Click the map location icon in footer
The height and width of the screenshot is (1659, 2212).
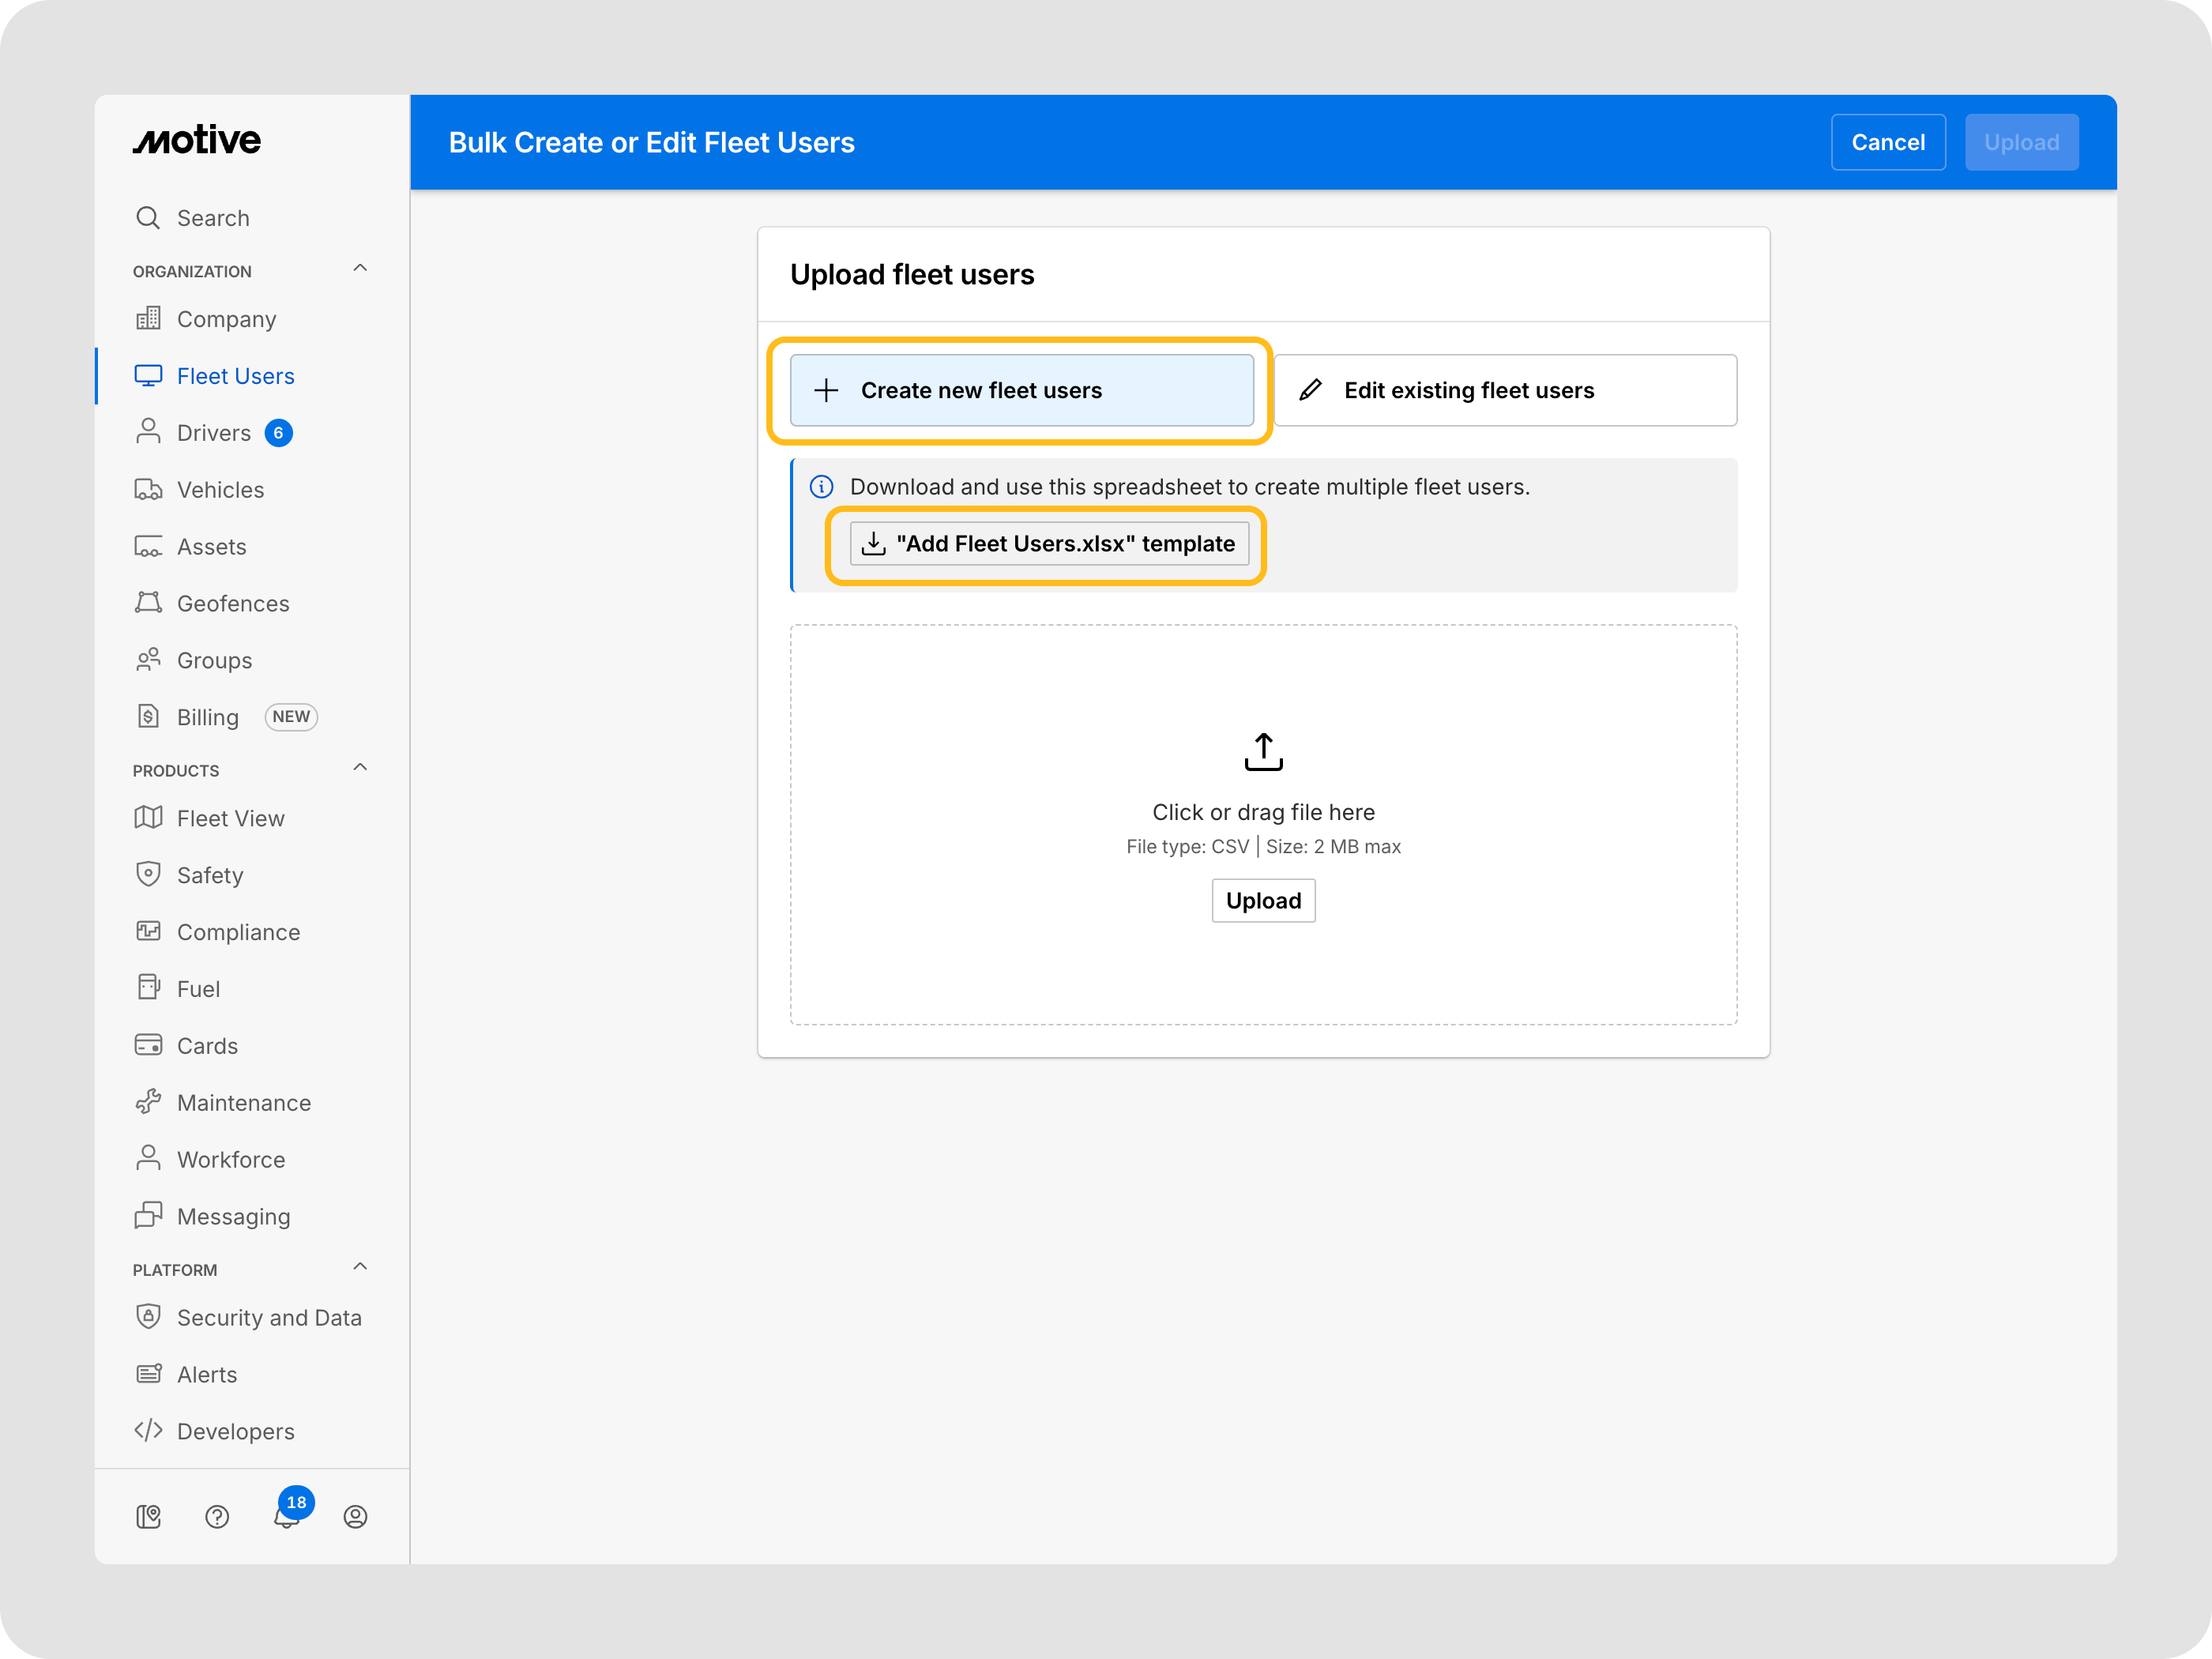tap(148, 1517)
